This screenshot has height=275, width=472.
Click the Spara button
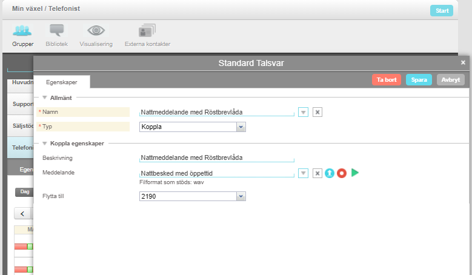(419, 80)
